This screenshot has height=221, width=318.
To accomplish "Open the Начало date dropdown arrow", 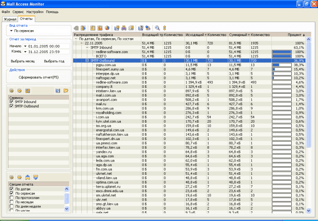I will point(25,46).
